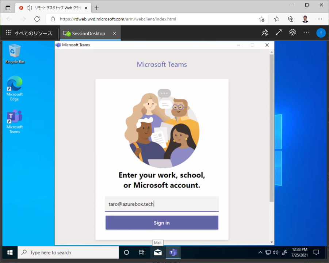Open the blue T user account avatar
This screenshot has height=263, width=329.
click(321, 33)
